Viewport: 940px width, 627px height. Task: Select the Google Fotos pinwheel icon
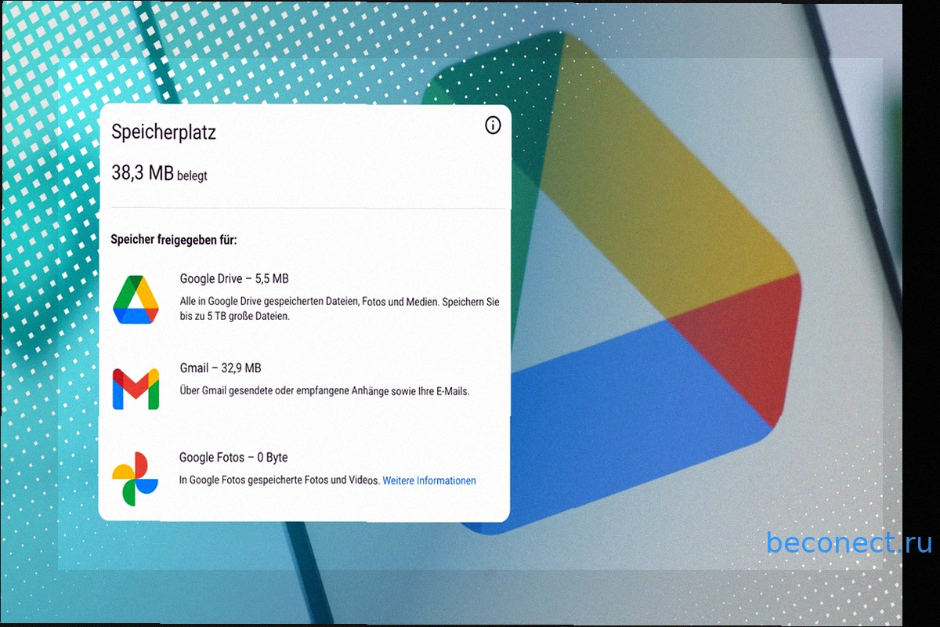pos(135,478)
